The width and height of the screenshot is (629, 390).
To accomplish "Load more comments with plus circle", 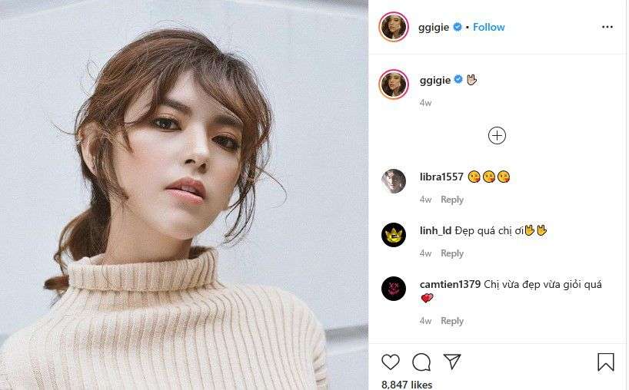I will (x=497, y=135).
